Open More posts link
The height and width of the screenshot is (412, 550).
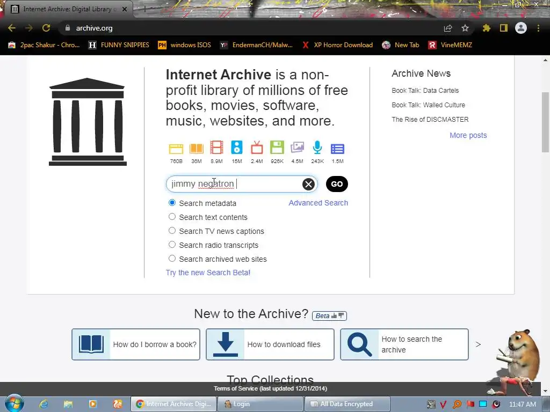[x=468, y=135]
